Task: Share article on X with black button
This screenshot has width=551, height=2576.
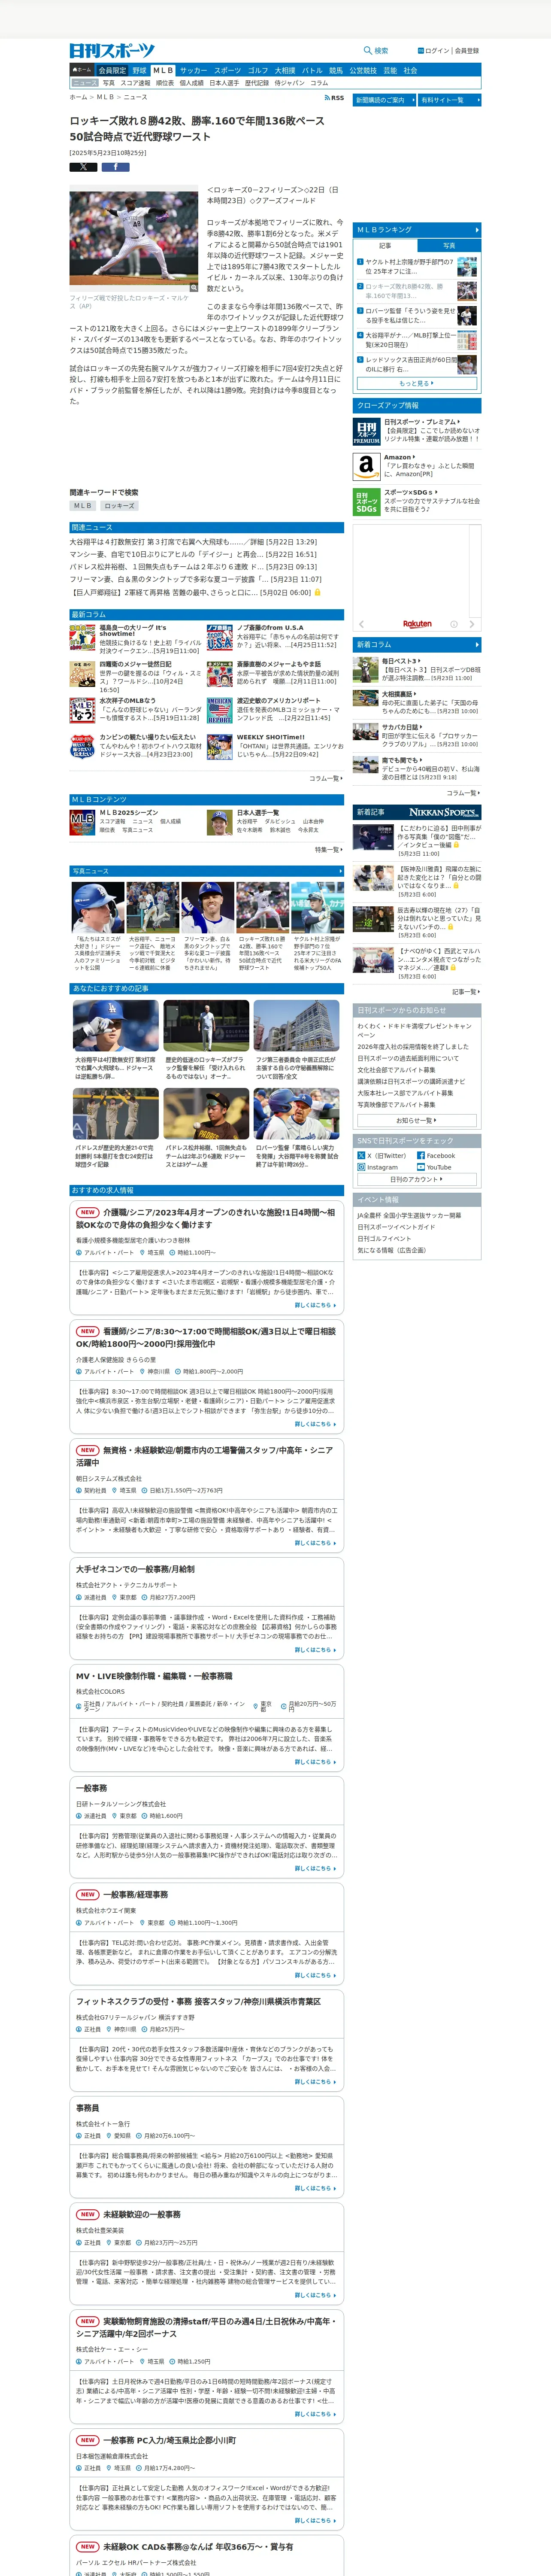Action: click(x=83, y=167)
